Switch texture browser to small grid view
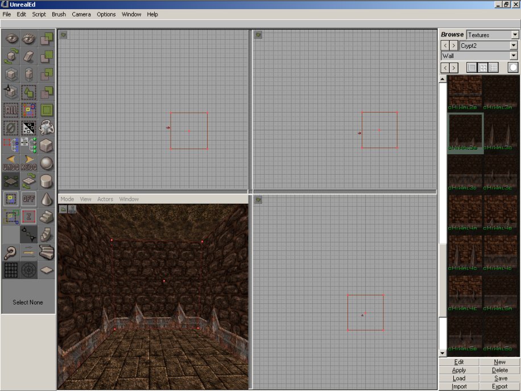 (494, 68)
